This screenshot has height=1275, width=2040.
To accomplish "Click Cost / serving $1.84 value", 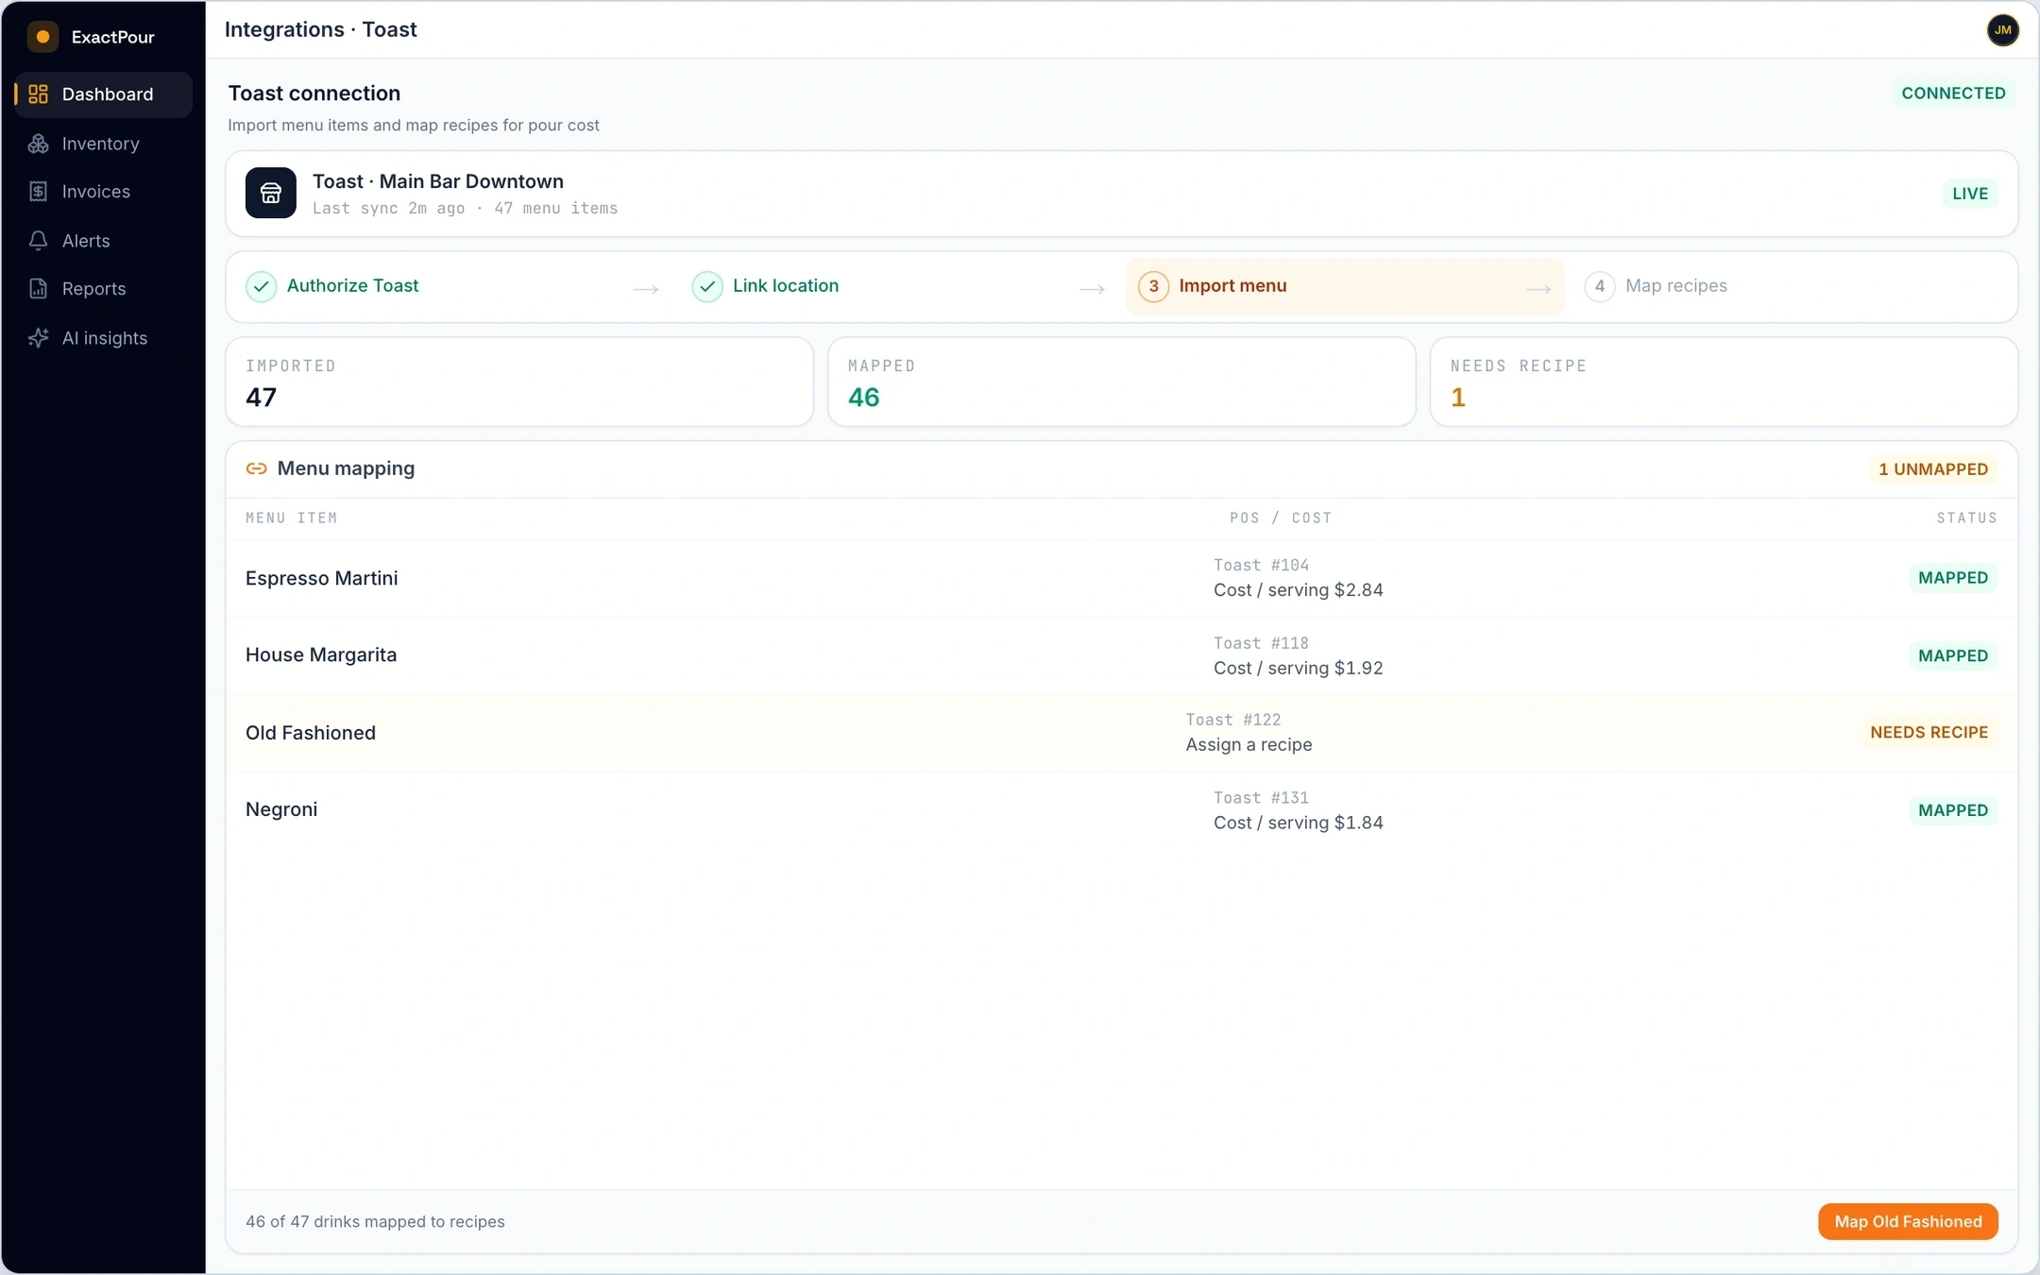I will coord(1299,824).
